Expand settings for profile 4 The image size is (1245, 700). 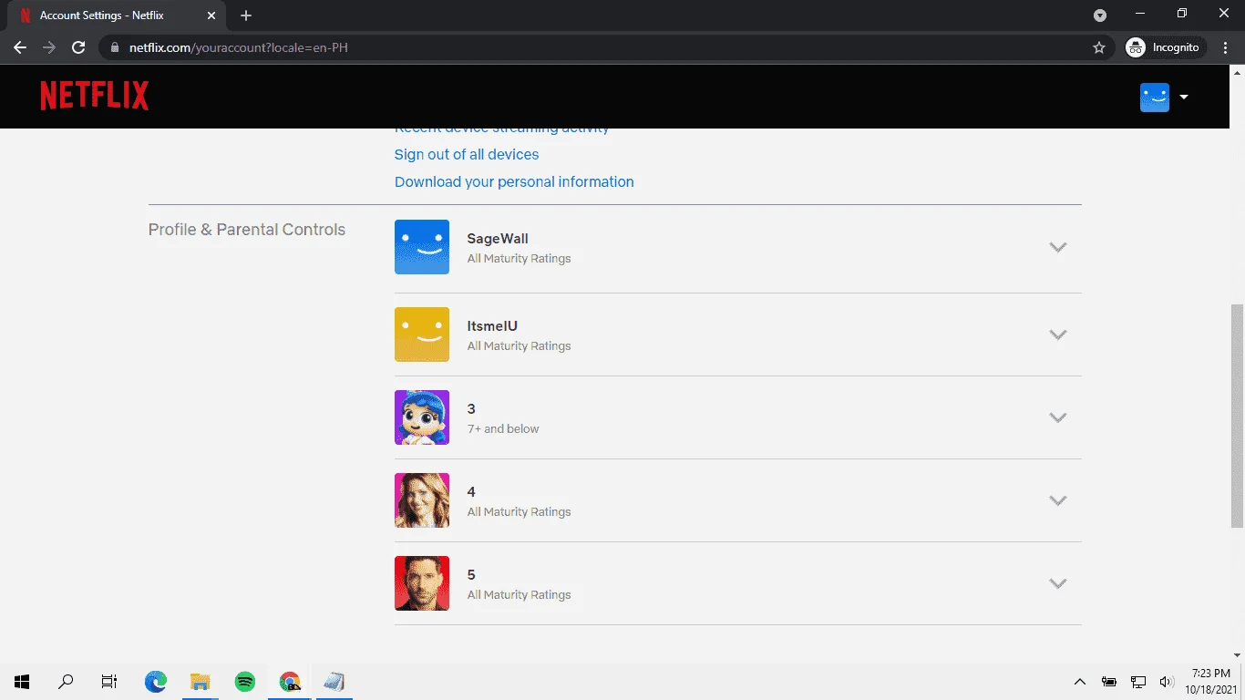click(1057, 500)
